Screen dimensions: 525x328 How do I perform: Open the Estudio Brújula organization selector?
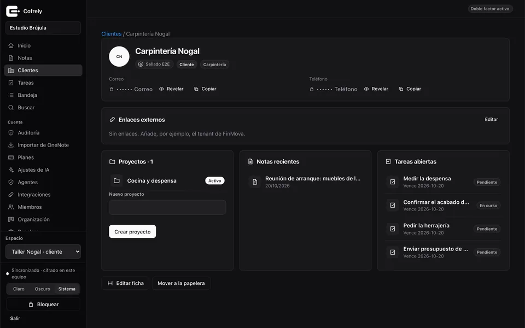click(x=43, y=28)
